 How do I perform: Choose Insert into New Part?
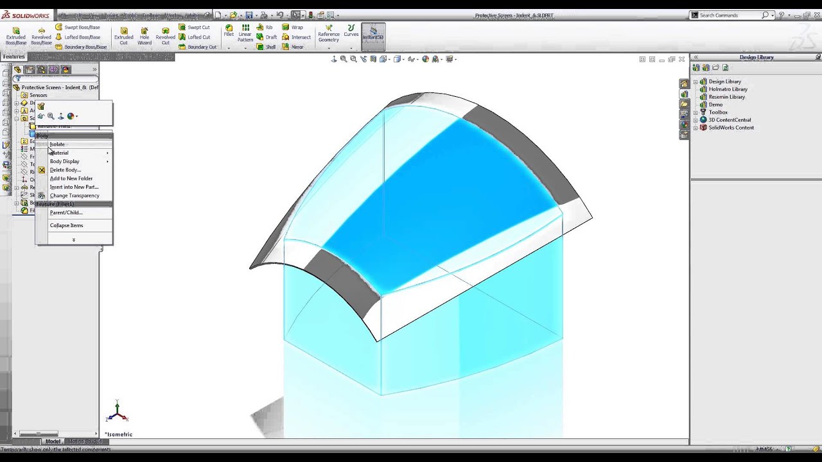tap(74, 187)
